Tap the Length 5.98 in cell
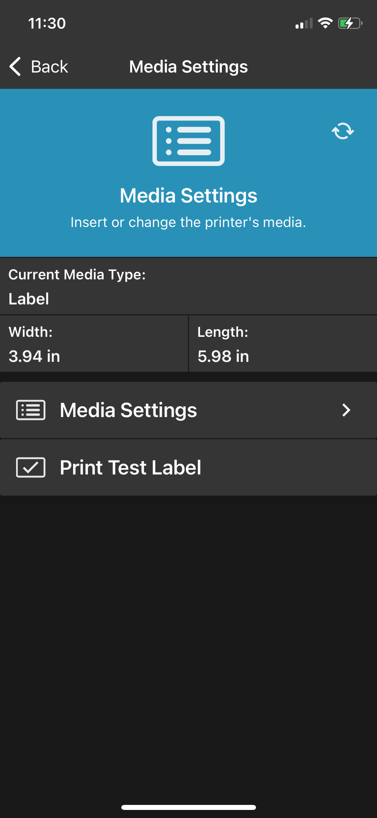 283,344
